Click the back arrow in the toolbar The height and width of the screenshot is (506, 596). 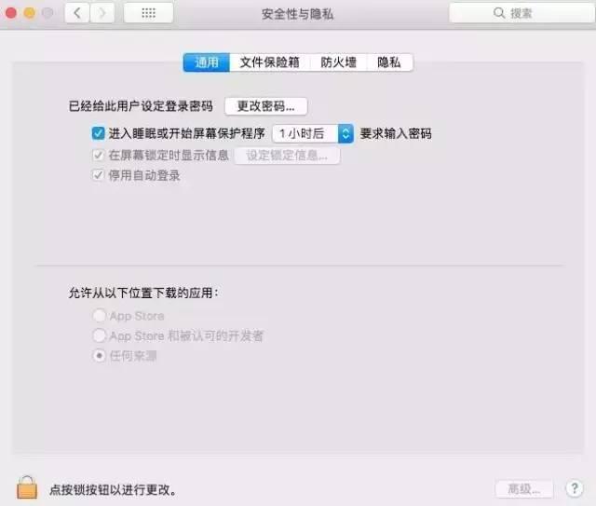(x=77, y=13)
